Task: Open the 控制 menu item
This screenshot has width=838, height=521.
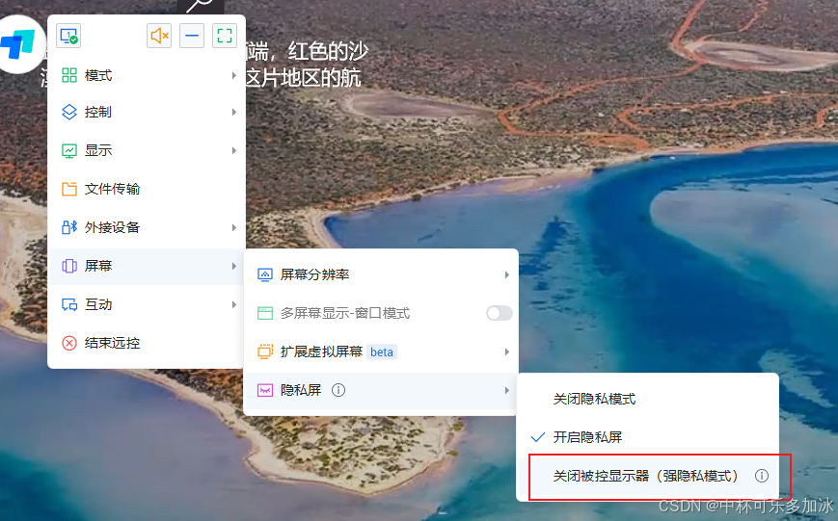Action: pos(147,112)
